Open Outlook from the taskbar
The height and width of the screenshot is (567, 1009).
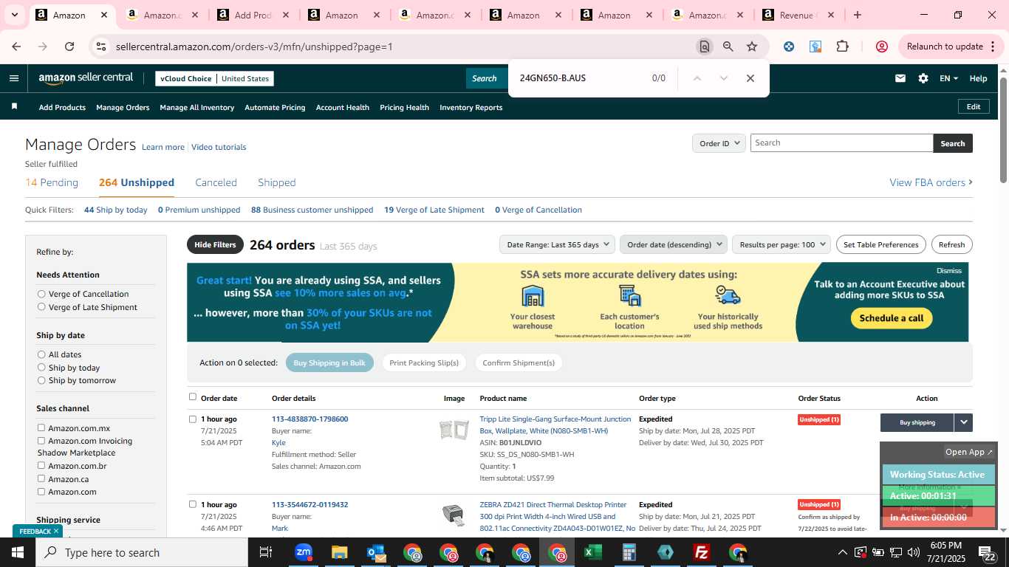[376, 552]
